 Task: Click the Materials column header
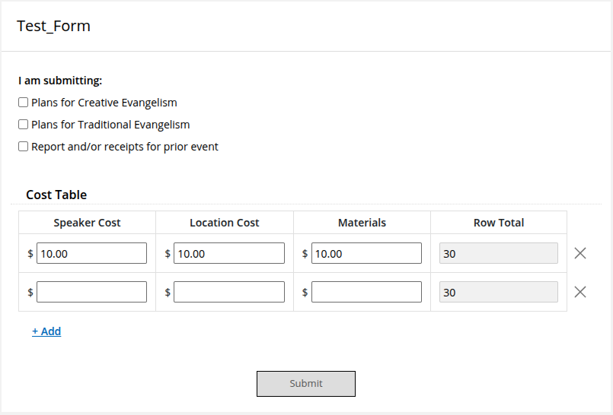click(362, 223)
